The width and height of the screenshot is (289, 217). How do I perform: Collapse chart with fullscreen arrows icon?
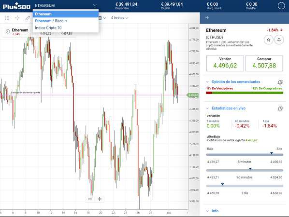coord(7,18)
